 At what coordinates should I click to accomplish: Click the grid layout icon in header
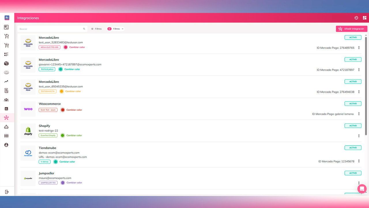pyautogui.click(x=364, y=18)
